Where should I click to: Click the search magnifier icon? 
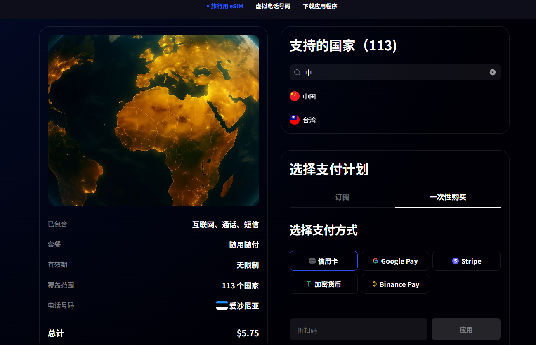coord(297,72)
